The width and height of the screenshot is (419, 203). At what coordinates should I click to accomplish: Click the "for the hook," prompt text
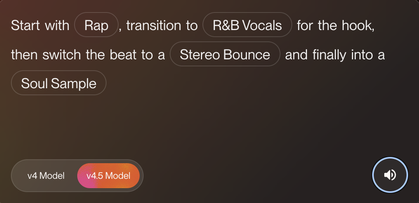tap(336, 25)
